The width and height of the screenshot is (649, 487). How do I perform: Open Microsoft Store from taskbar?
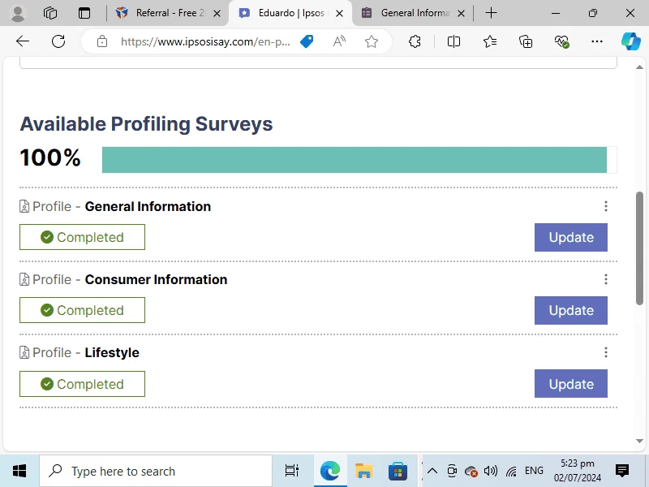pos(398,471)
